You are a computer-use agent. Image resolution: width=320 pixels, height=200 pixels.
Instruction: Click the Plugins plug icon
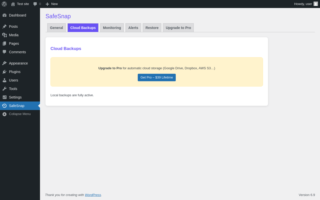click(x=4, y=72)
